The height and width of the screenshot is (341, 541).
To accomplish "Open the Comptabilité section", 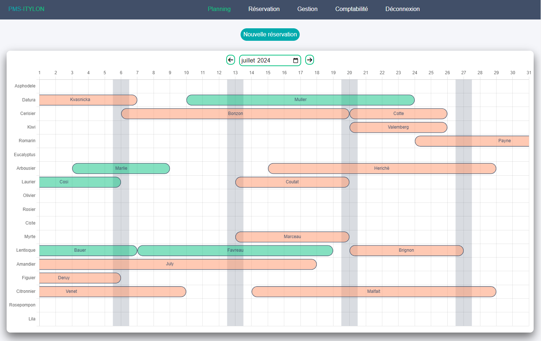I will [x=351, y=9].
